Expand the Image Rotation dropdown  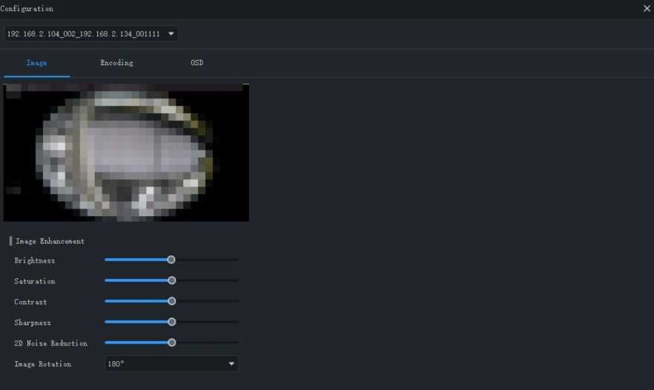[171, 364]
